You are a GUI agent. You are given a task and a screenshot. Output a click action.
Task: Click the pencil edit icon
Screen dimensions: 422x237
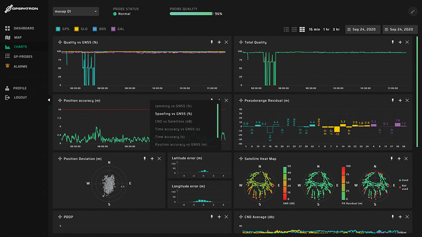click(x=412, y=11)
